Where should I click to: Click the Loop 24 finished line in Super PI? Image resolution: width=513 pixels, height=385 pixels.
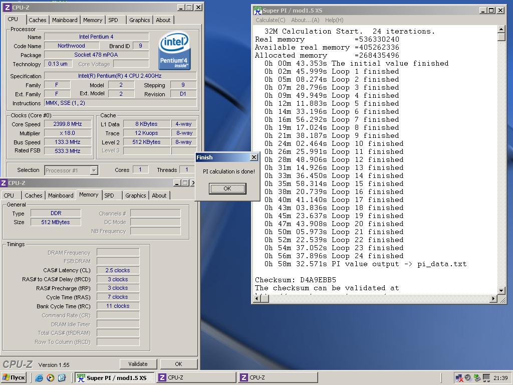coord(334,256)
